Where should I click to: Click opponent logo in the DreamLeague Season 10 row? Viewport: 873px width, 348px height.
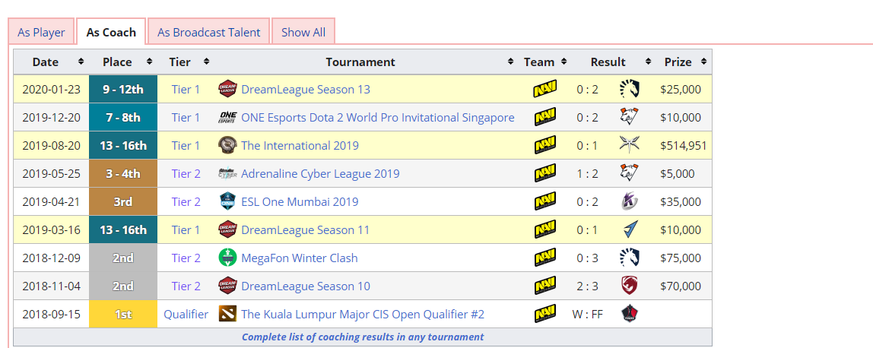629,286
